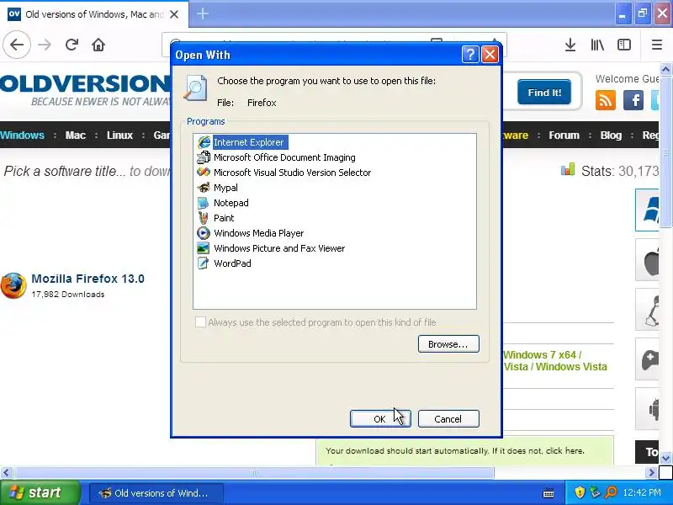Open the RSS feed icon

[605, 100]
